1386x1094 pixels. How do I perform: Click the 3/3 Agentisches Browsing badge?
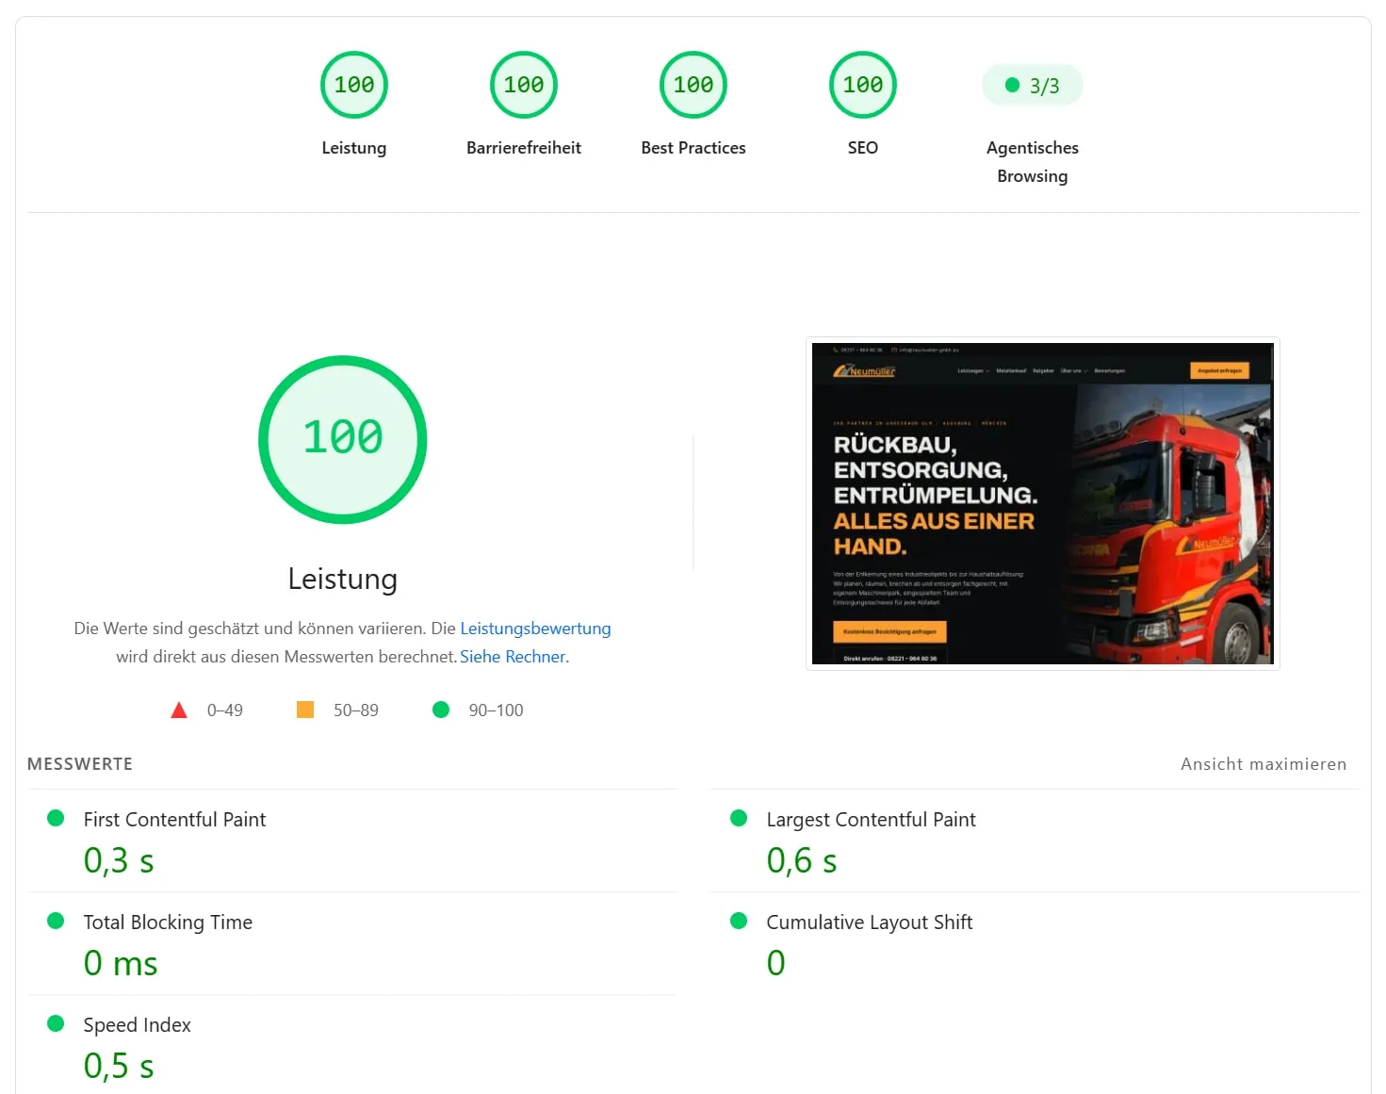[1033, 86]
